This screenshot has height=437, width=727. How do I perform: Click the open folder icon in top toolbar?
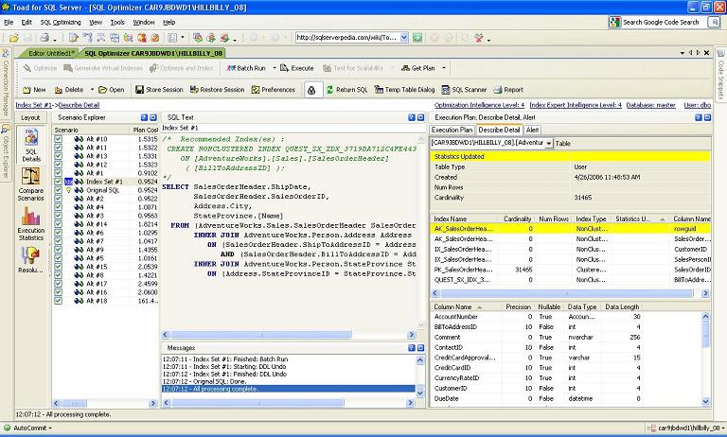pos(14,38)
